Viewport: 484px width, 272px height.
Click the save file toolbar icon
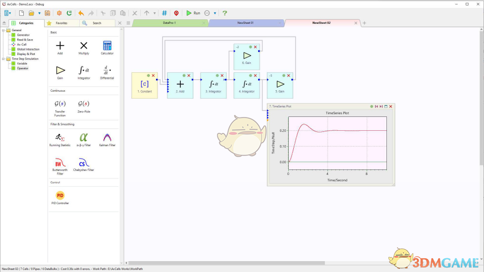[x=47, y=13]
